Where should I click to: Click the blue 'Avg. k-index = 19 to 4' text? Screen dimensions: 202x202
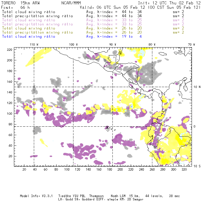coord(114,37)
